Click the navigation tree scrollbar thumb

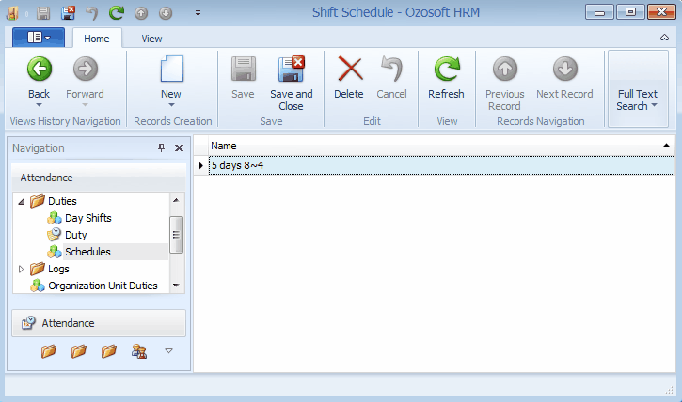176,235
